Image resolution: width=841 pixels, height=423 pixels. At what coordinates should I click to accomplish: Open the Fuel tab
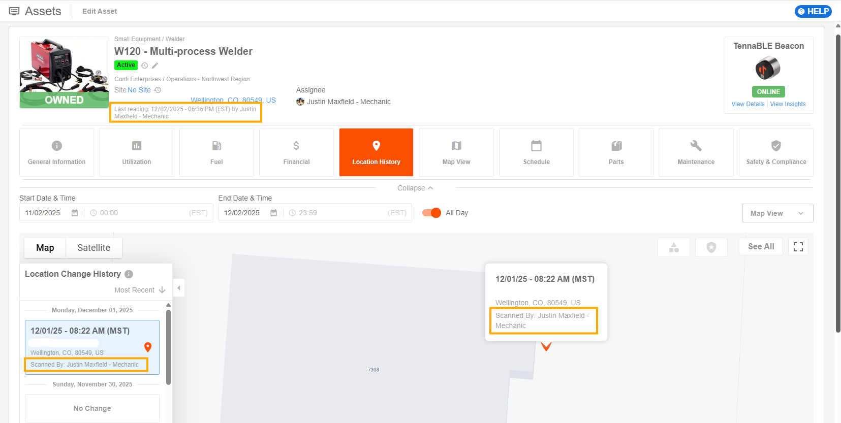216,152
